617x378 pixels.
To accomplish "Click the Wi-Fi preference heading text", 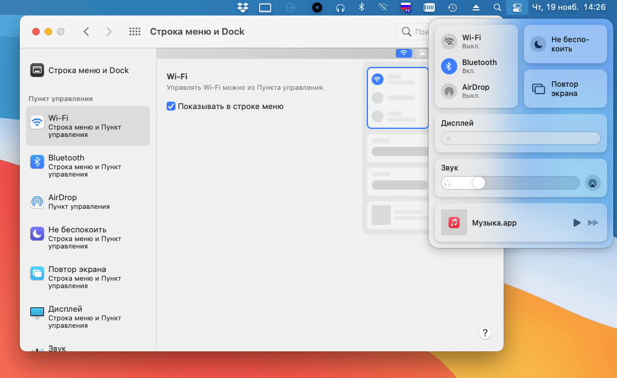I will (177, 76).
